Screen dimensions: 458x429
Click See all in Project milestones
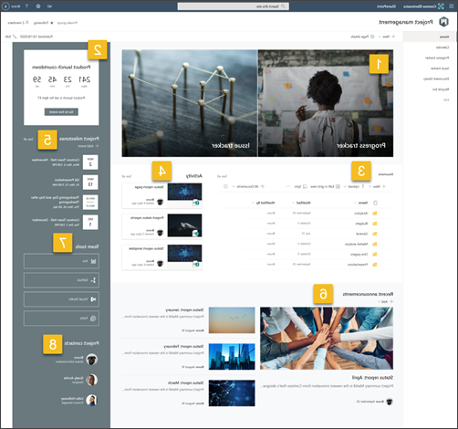click(x=28, y=139)
